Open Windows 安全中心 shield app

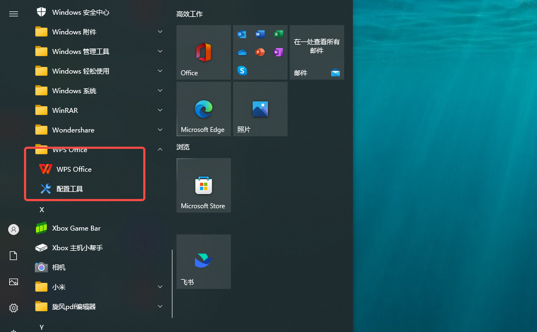point(41,12)
